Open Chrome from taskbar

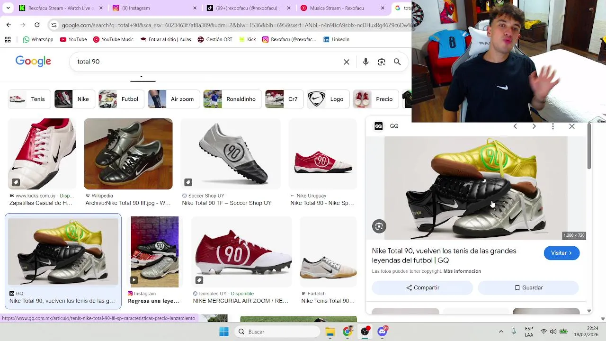[348, 332]
